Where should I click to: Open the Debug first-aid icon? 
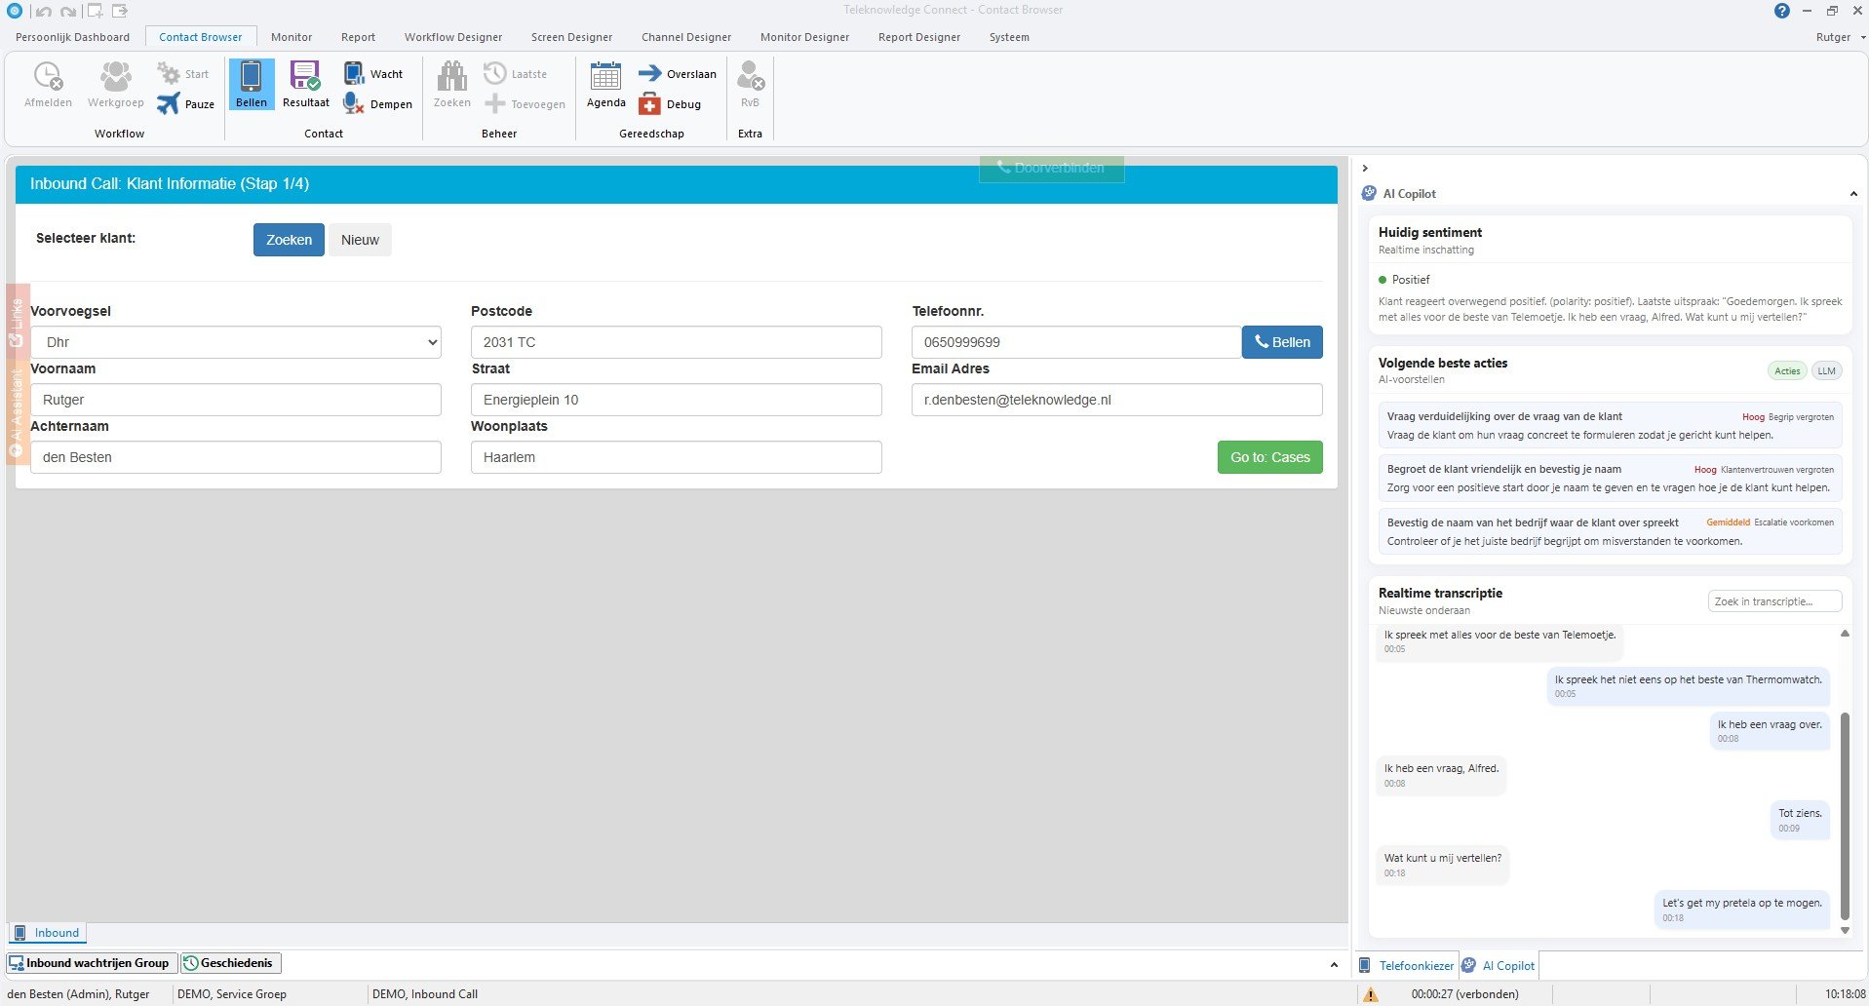pos(649,103)
